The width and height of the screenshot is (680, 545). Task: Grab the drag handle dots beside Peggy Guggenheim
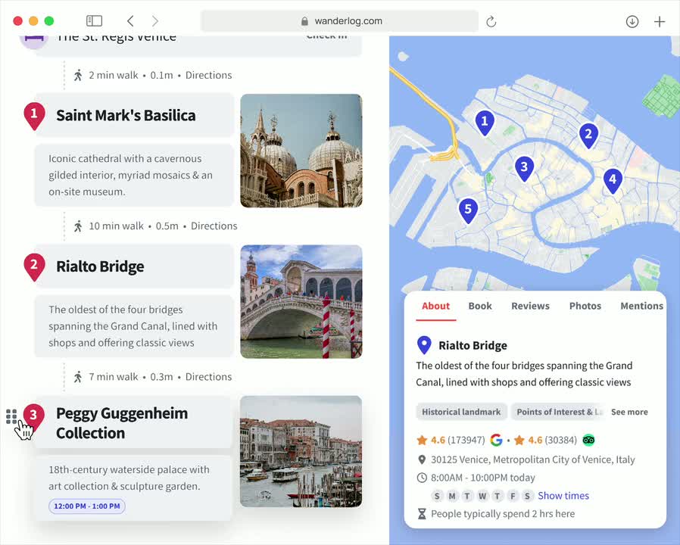(x=11, y=416)
